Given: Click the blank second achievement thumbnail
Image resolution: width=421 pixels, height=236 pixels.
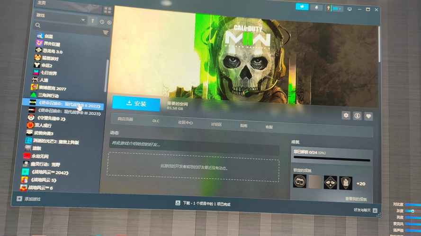Looking at the screenshot, I should 315,182.
